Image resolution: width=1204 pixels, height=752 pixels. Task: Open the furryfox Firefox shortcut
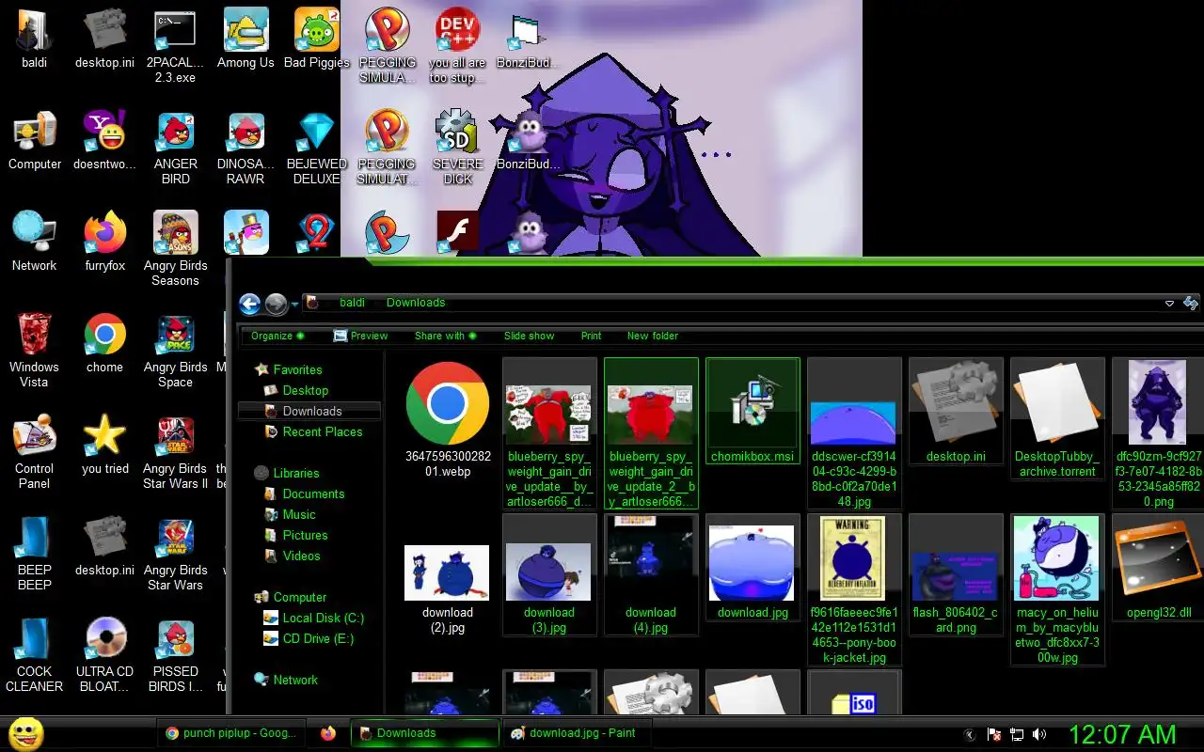point(104,243)
